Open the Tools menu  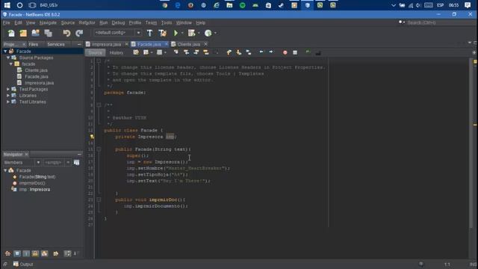[167, 23]
